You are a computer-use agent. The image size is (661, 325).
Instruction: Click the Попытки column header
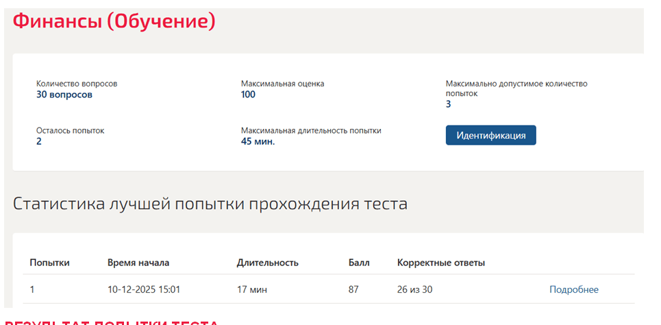pyautogui.click(x=50, y=263)
